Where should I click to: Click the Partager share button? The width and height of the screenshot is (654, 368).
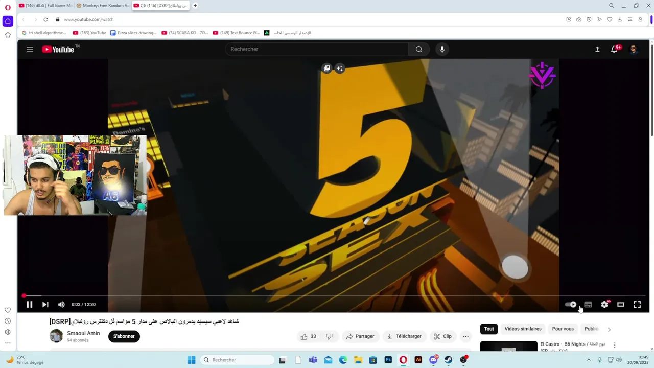[x=360, y=336]
